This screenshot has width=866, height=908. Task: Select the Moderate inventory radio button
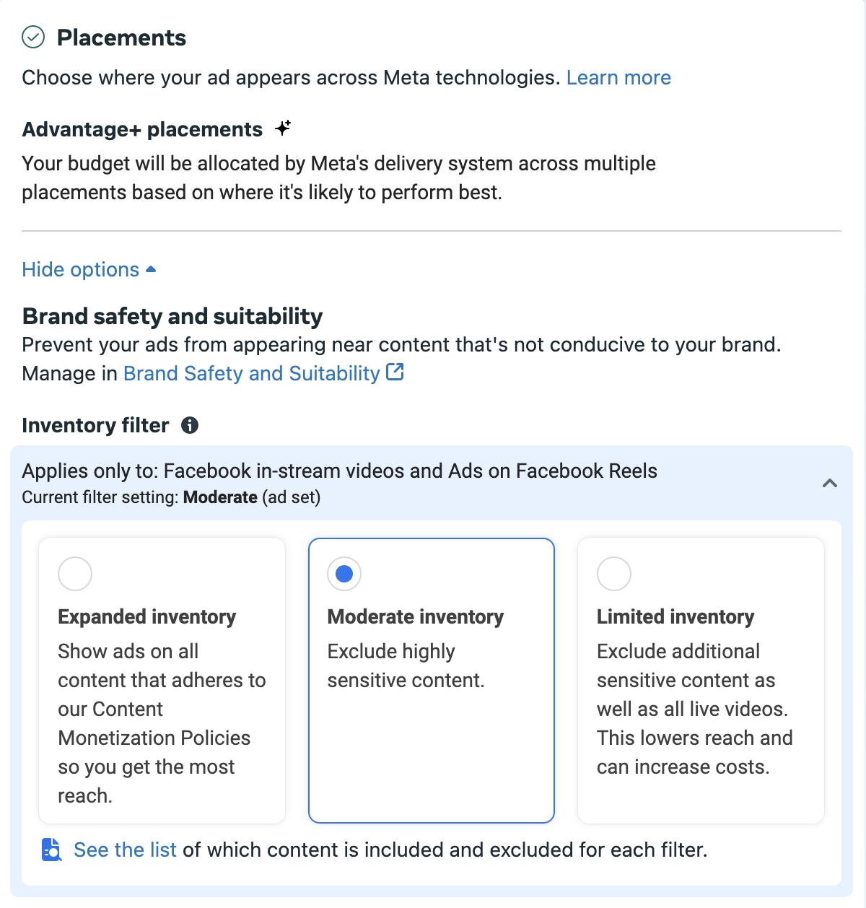pyautogui.click(x=344, y=574)
